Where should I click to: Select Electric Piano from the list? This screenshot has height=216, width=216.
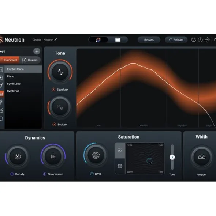[x=23, y=69]
